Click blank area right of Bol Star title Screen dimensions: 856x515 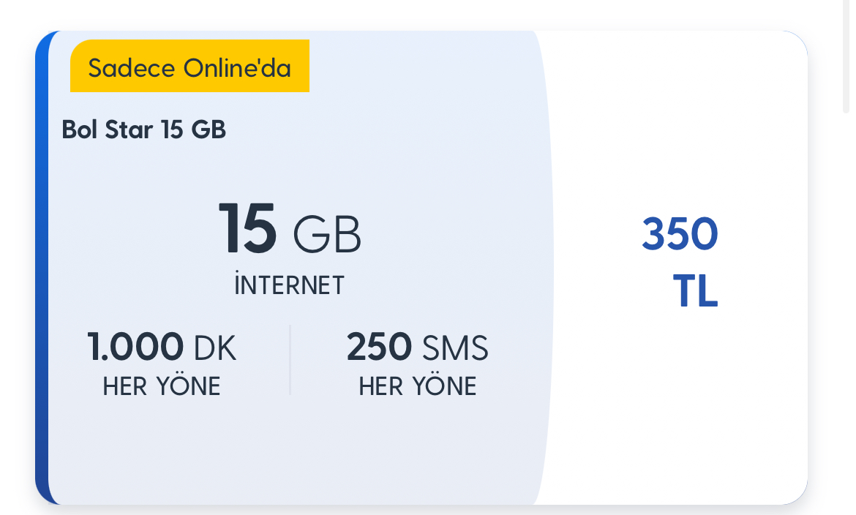pyautogui.click(x=380, y=130)
